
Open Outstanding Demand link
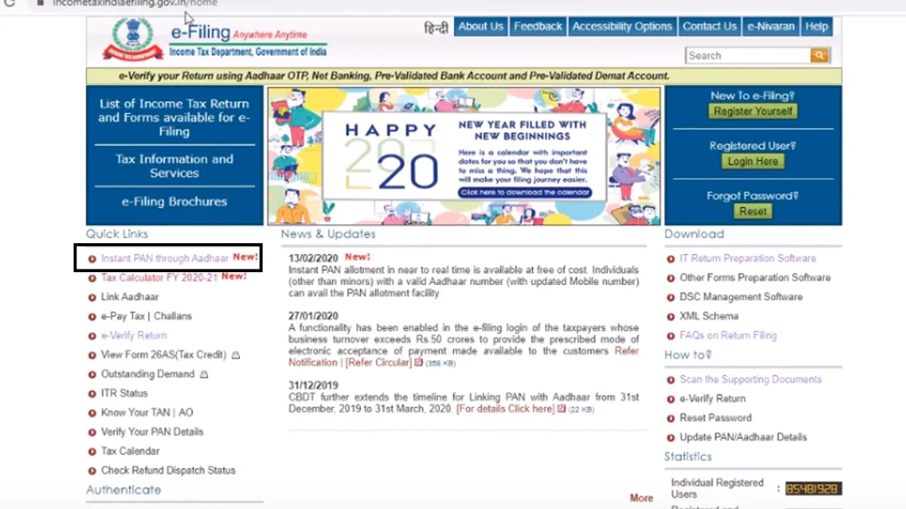(147, 374)
